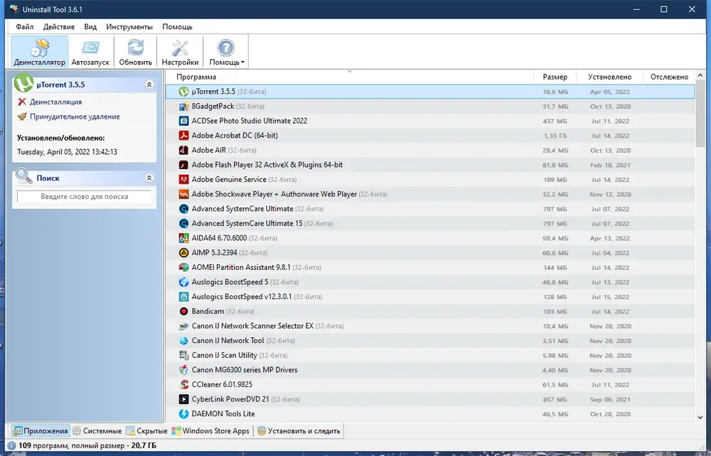Open the Помощь toolbar dropdown

pyautogui.click(x=226, y=52)
